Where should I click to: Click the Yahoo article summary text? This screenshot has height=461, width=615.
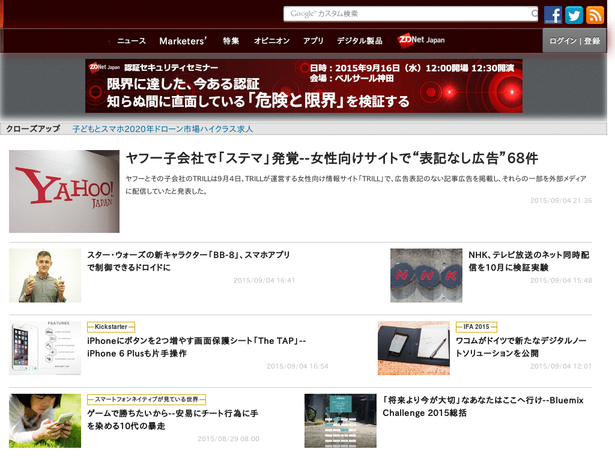[356, 185]
